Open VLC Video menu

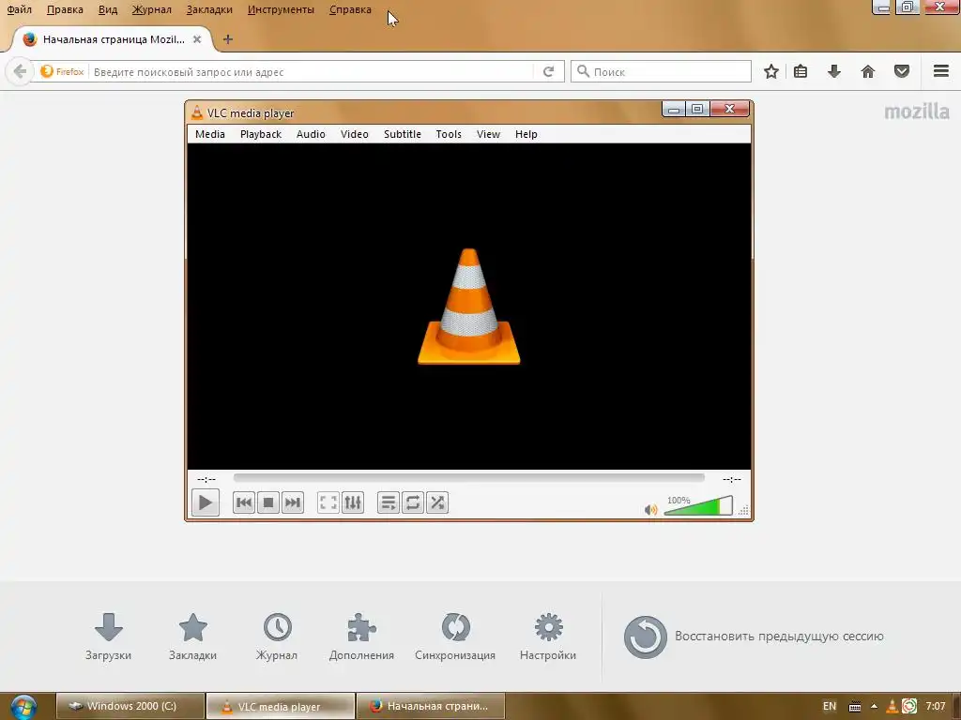[354, 134]
